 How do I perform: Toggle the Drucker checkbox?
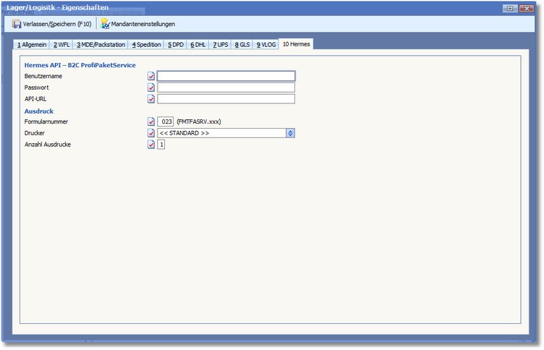click(151, 133)
